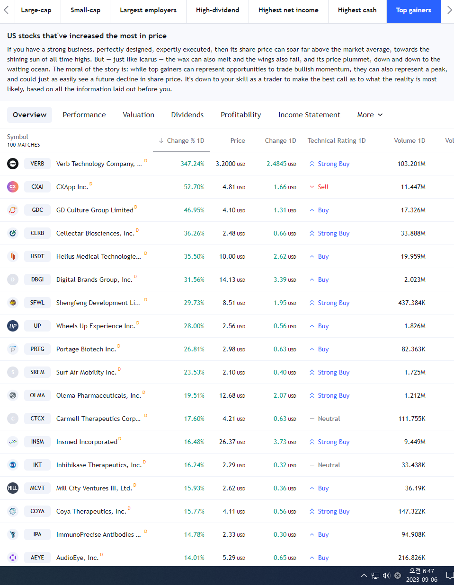Click the ImmunoPrecise Antibodies logo icon
454x585 pixels.
pyautogui.click(x=13, y=534)
